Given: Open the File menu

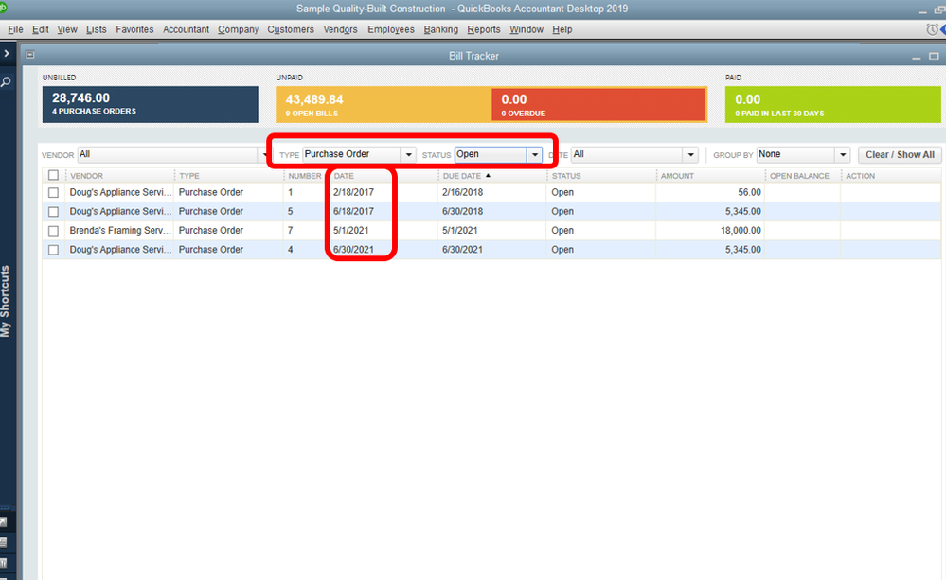Looking at the screenshot, I should click(16, 29).
